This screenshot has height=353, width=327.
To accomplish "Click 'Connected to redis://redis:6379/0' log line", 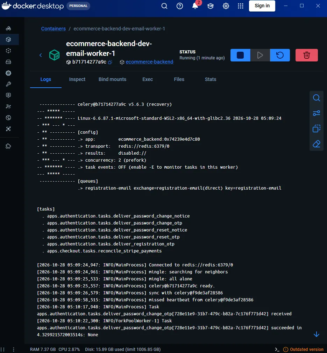I will [x=135, y=265].
